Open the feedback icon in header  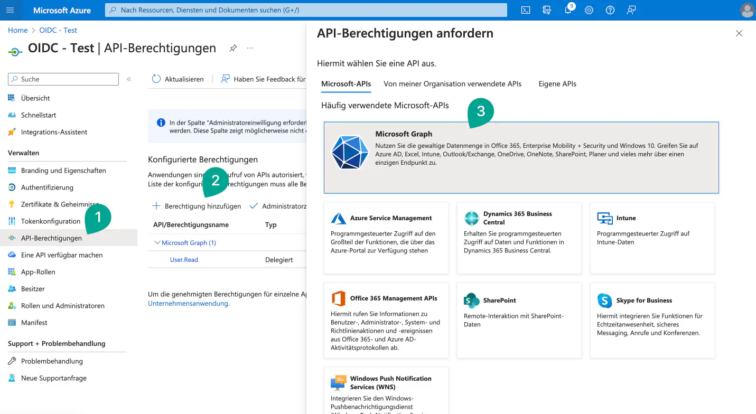[631, 10]
